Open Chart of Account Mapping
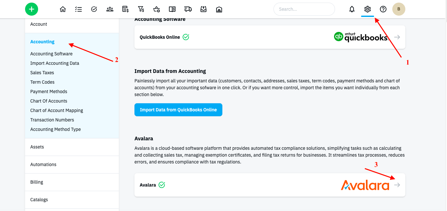The height and width of the screenshot is (211, 447). (57, 110)
